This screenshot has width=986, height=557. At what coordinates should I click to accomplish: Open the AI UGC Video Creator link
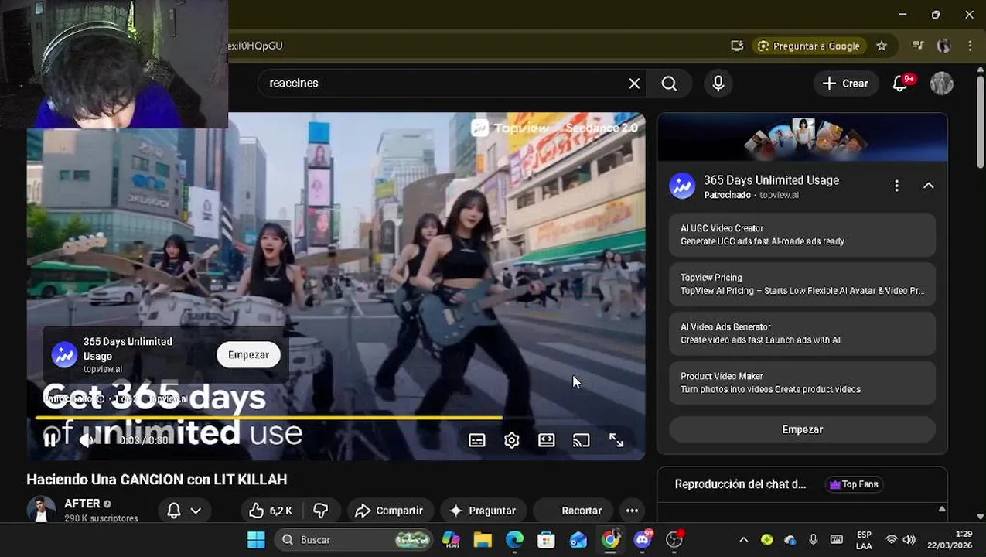[x=802, y=234]
